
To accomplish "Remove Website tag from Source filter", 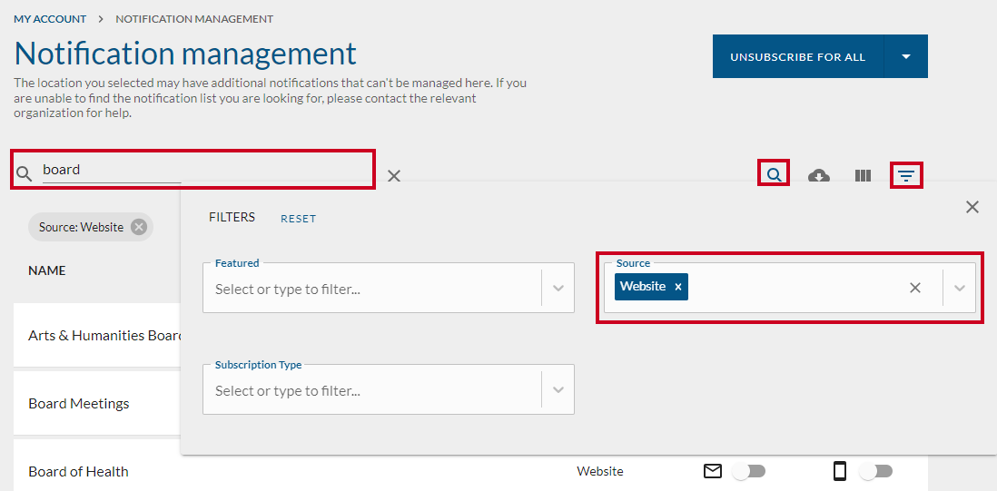I will (678, 287).
